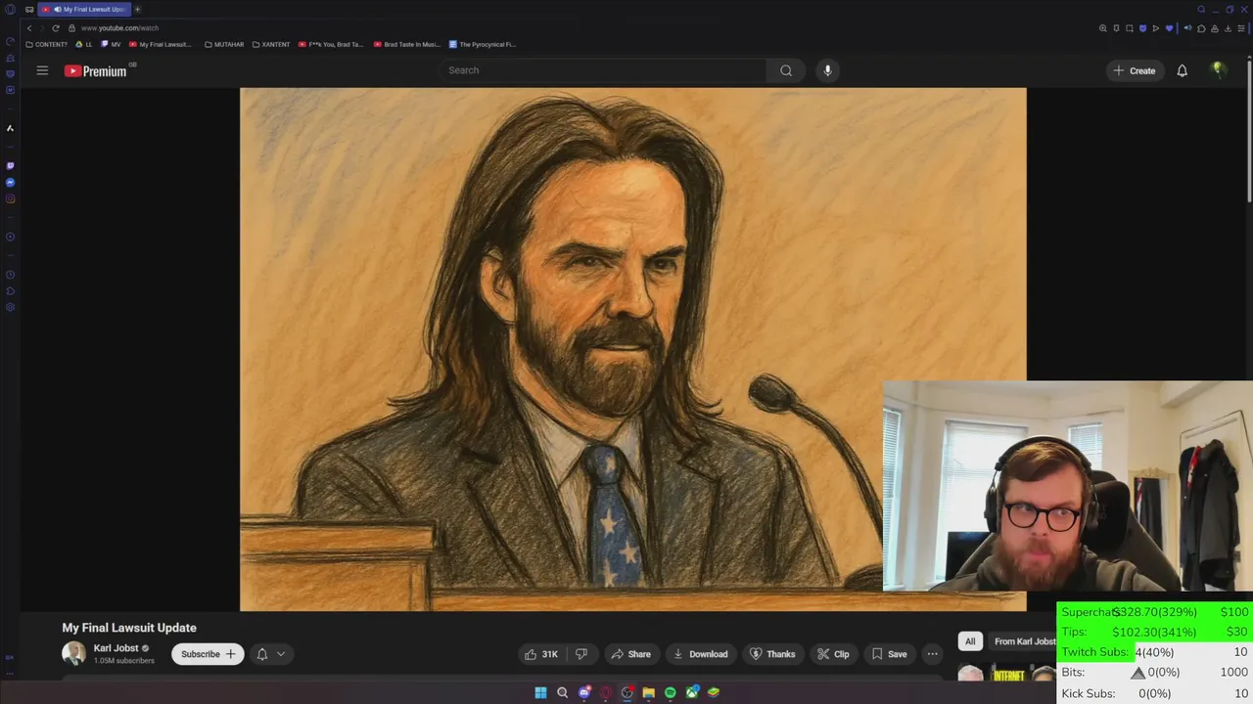
Task: Launch Spotify from the taskbar
Action: [x=671, y=692]
